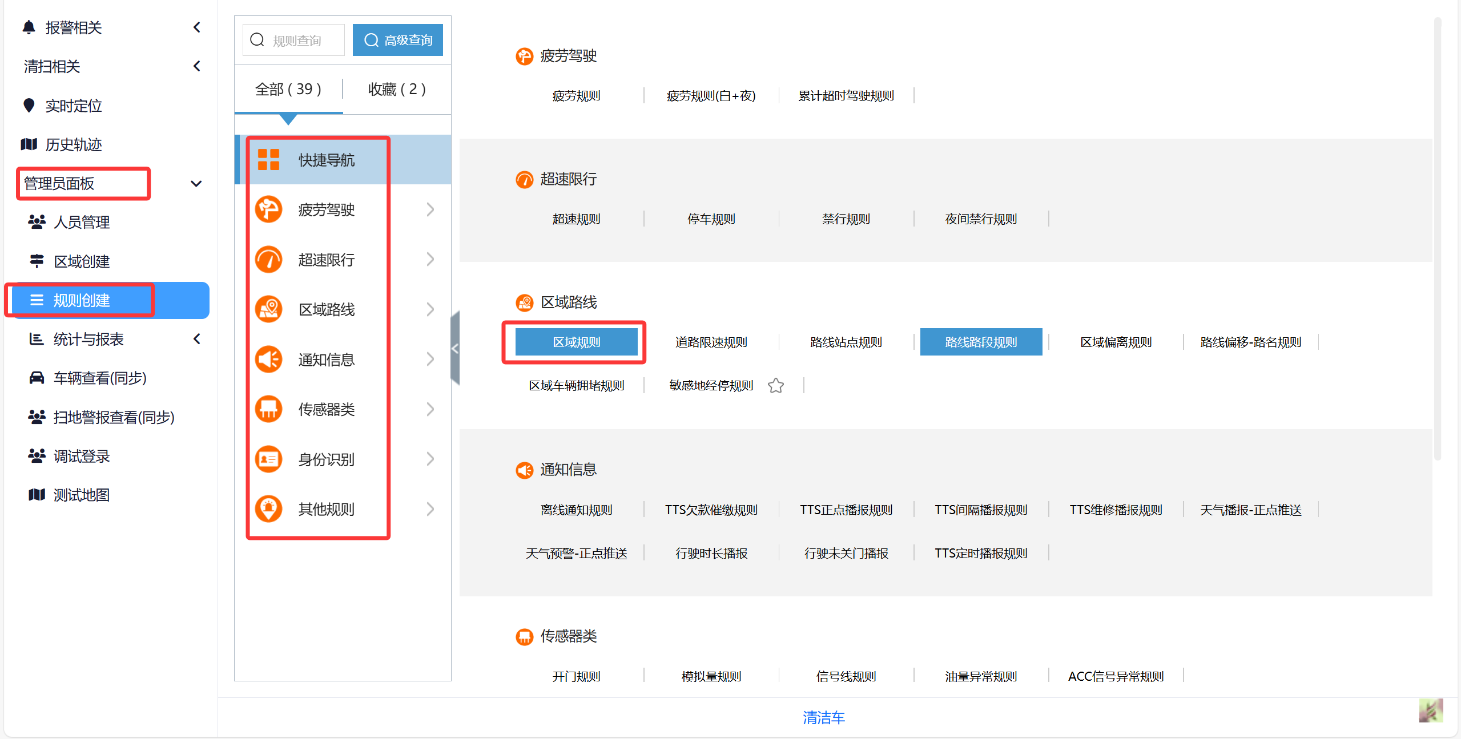Click the 快捷导航 grid icon
Screen dimensions: 1461x739
(268, 160)
